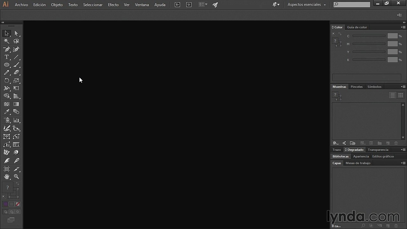407x229 pixels.
Task: Open the Capas panel options menu
Action: (403, 163)
